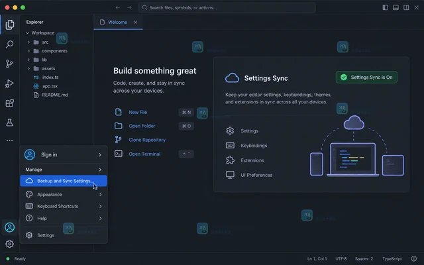424x265 pixels.
Task: Open the Search view in activity bar
Action: click(10, 44)
